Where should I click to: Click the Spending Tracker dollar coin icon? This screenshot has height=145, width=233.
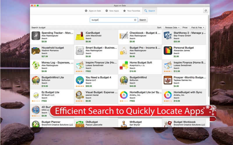[36, 36]
